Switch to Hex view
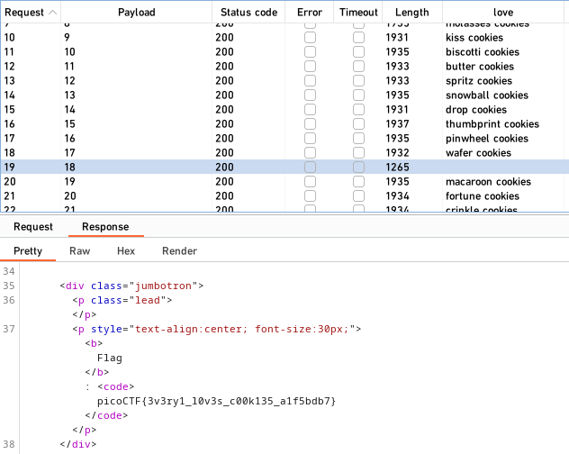Screen dimensions: 569x454 click(x=126, y=251)
